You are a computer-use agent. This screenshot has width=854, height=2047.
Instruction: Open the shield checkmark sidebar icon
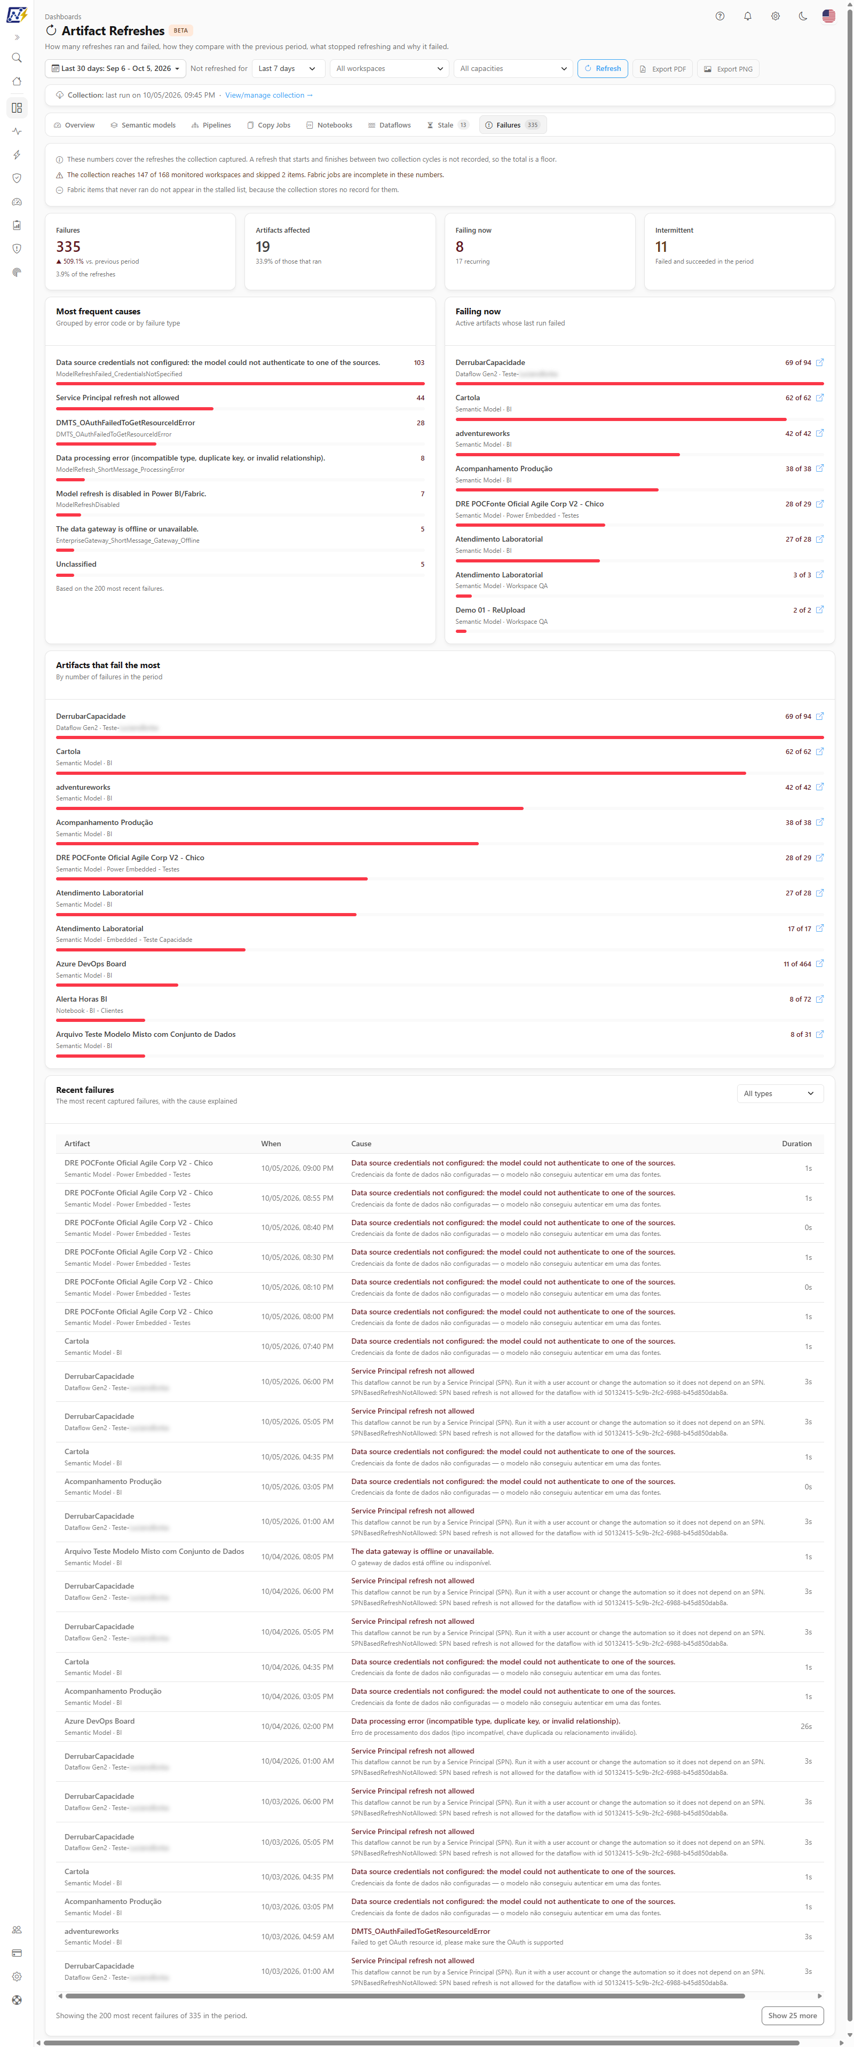click(x=17, y=178)
